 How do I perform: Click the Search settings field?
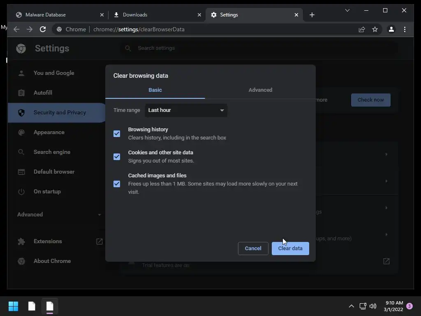(x=259, y=49)
